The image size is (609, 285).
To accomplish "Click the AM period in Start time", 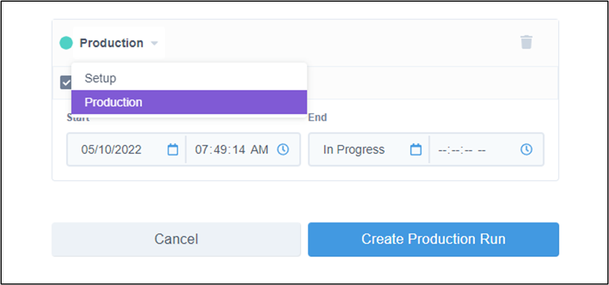I will [x=259, y=149].
